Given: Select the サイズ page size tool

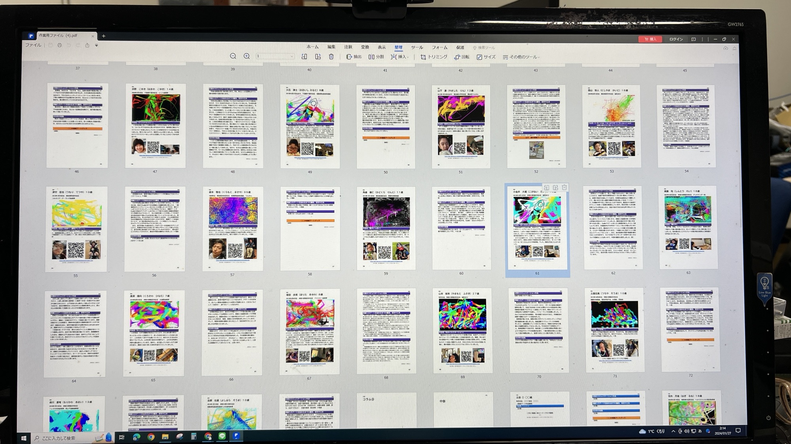Looking at the screenshot, I should (x=486, y=57).
